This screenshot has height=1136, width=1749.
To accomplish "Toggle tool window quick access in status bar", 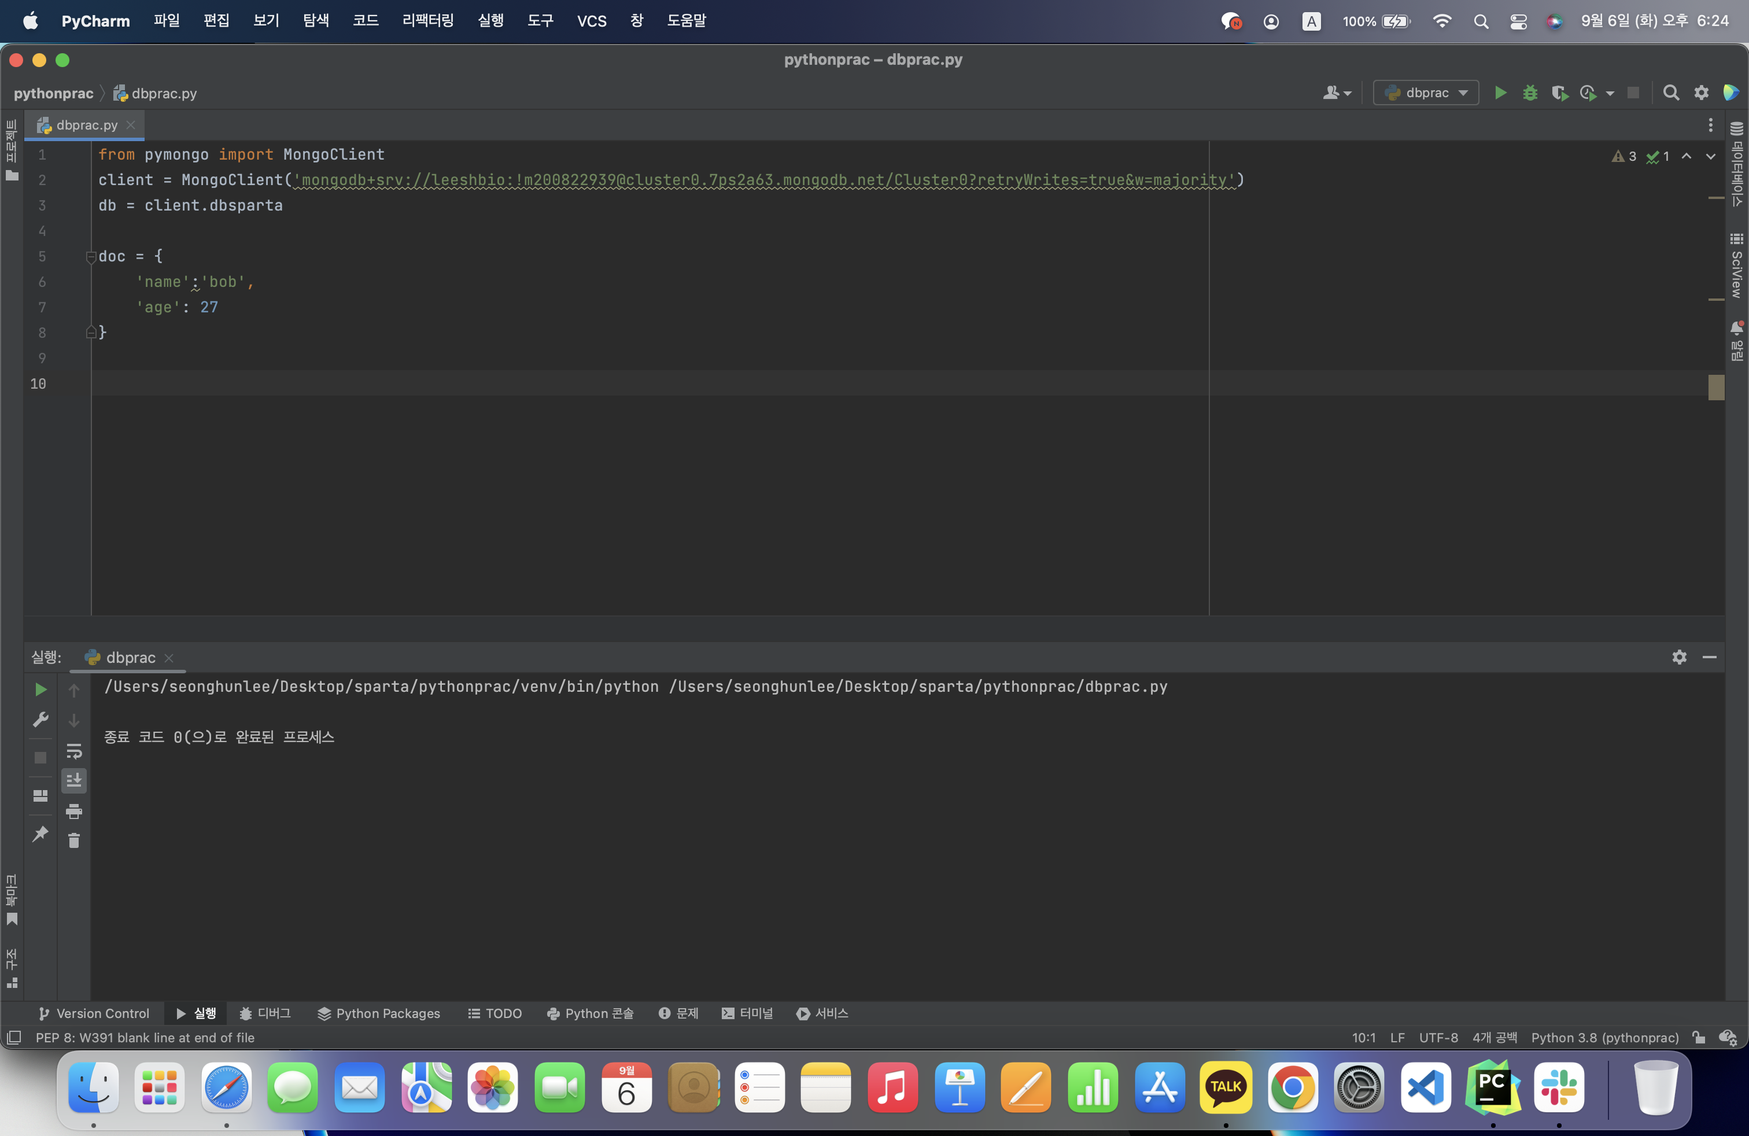I will click(14, 1038).
